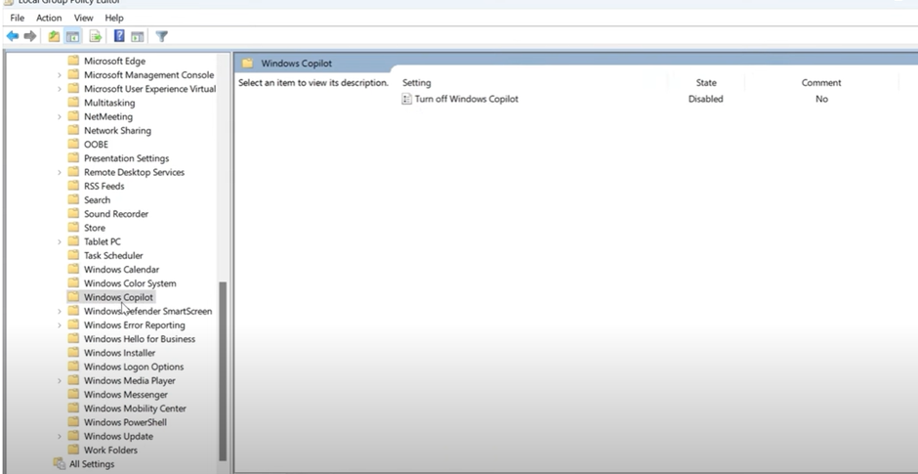Click the blue Help toolbar icon

119,36
